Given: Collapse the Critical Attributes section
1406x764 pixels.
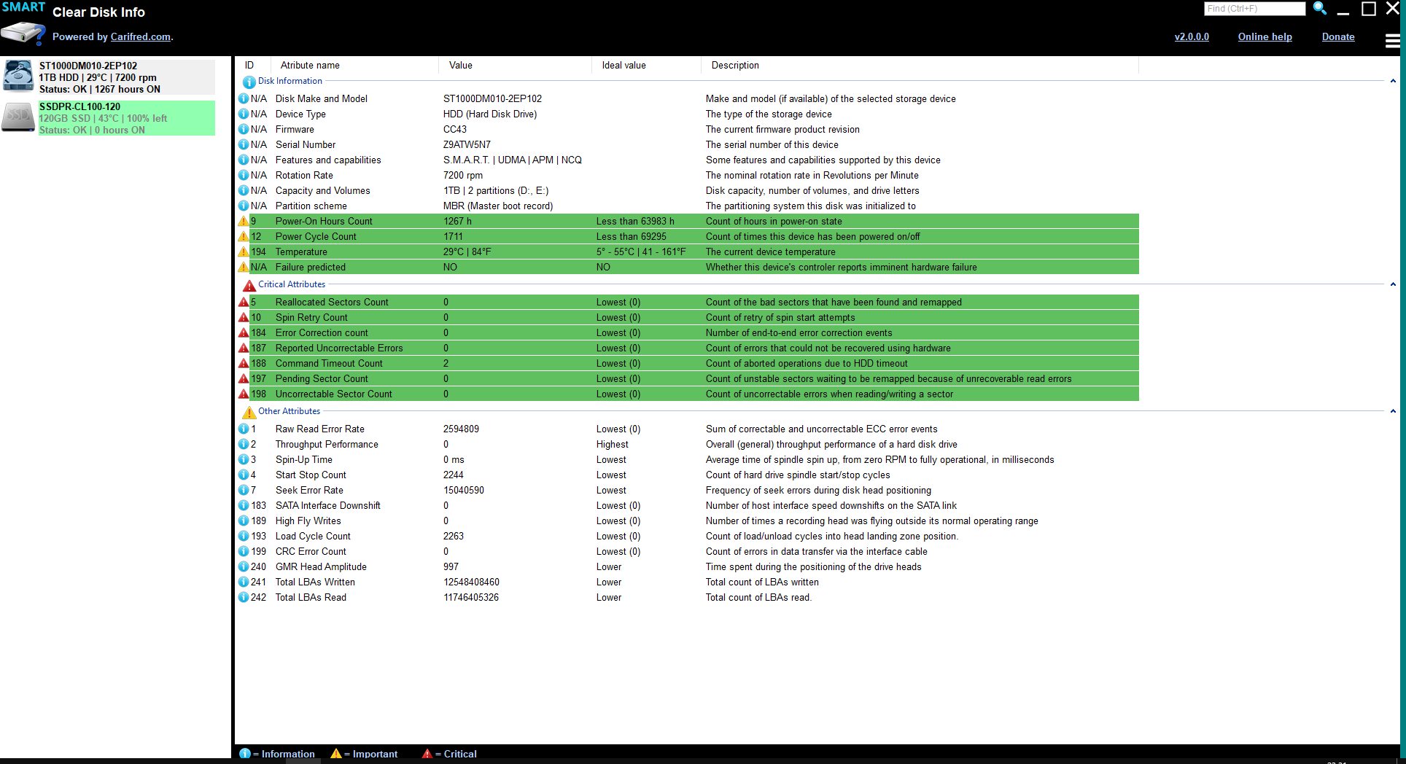Looking at the screenshot, I should pos(1393,284).
